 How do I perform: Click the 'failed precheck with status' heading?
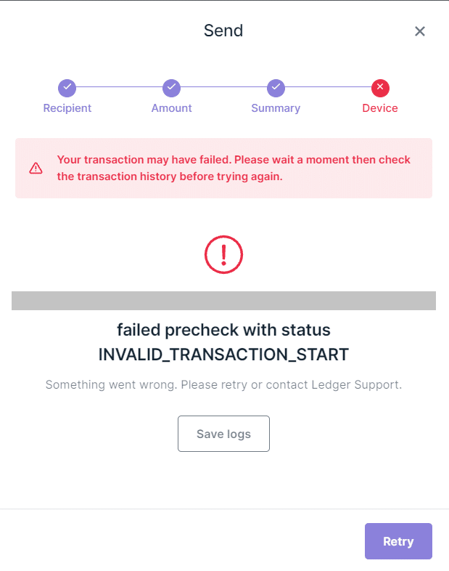pyautogui.click(x=223, y=330)
